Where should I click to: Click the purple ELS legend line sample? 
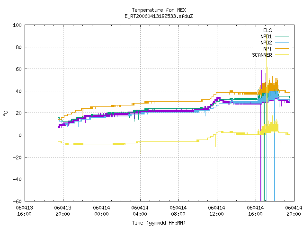coord(282,30)
